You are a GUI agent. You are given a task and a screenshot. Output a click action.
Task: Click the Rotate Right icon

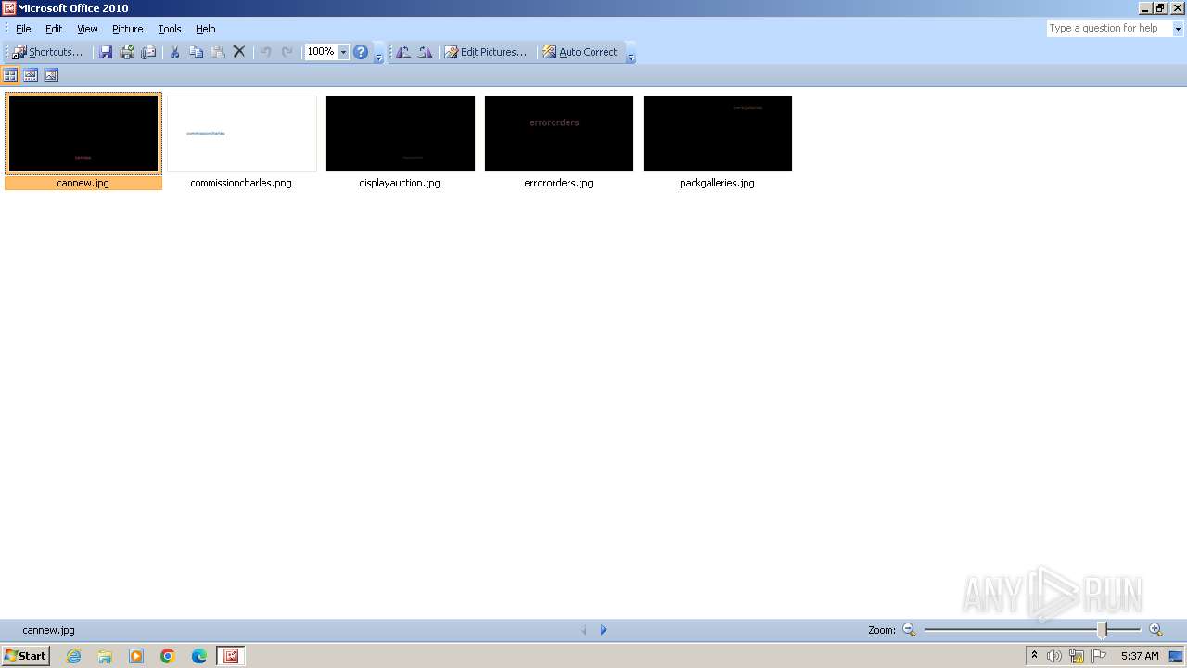425,52
